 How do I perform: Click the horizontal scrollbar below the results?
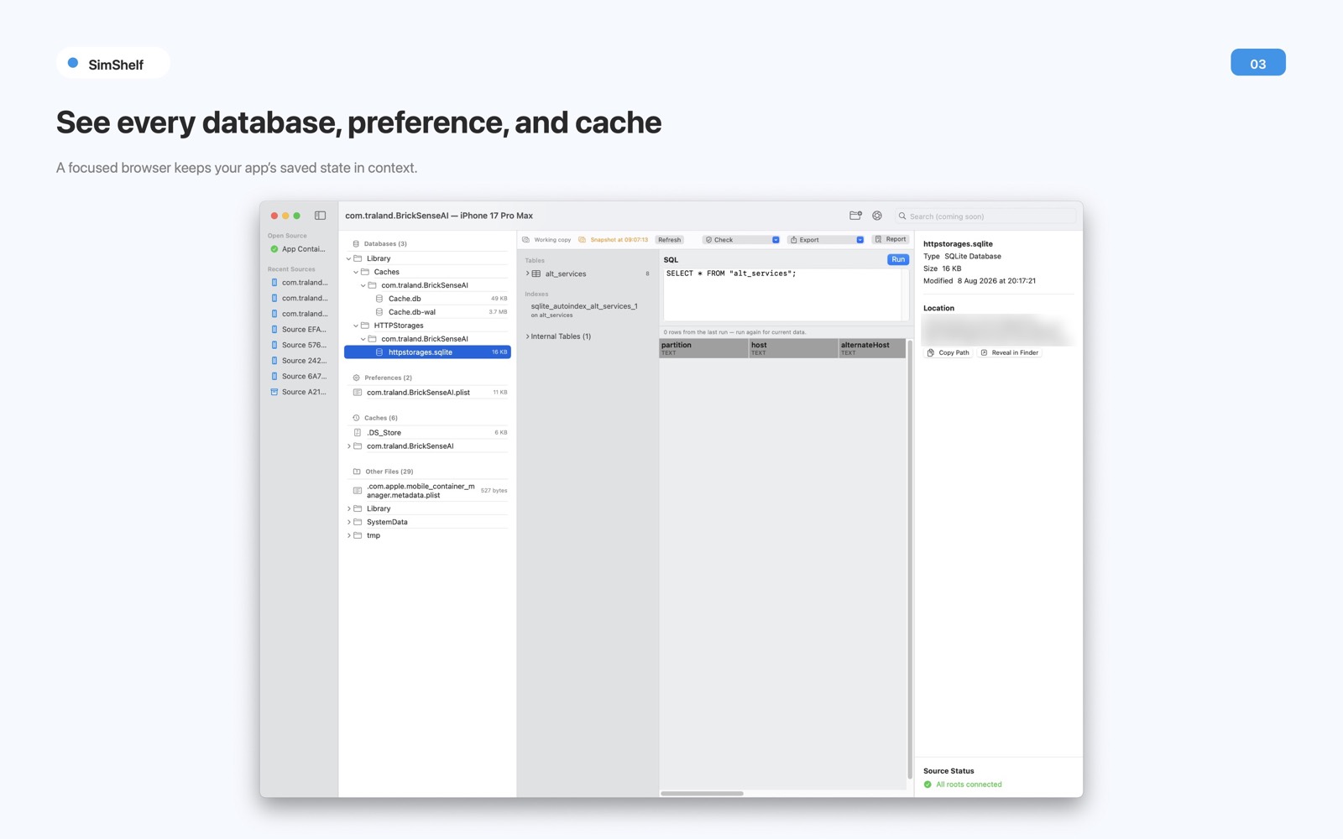click(x=702, y=793)
